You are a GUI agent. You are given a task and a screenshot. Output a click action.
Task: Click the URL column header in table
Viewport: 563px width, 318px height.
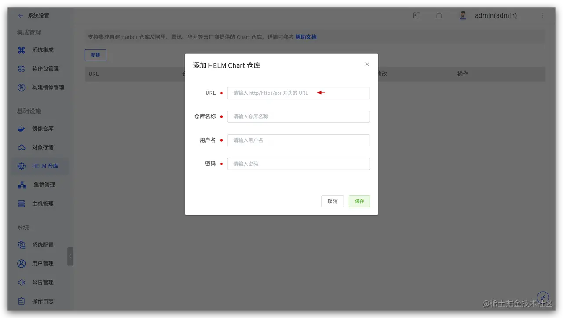[x=94, y=74]
